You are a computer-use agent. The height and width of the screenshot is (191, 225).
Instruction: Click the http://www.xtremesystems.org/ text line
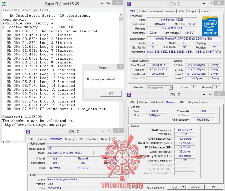point(34,125)
